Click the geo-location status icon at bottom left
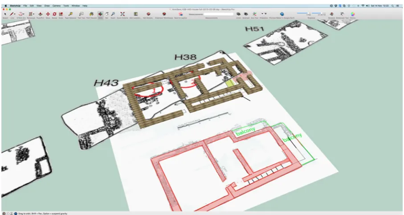This screenshot has height=215, width=404. (4, 214)
